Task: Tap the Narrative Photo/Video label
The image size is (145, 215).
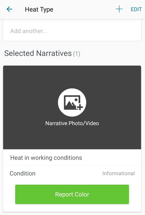Action: [x=72, y=123]
